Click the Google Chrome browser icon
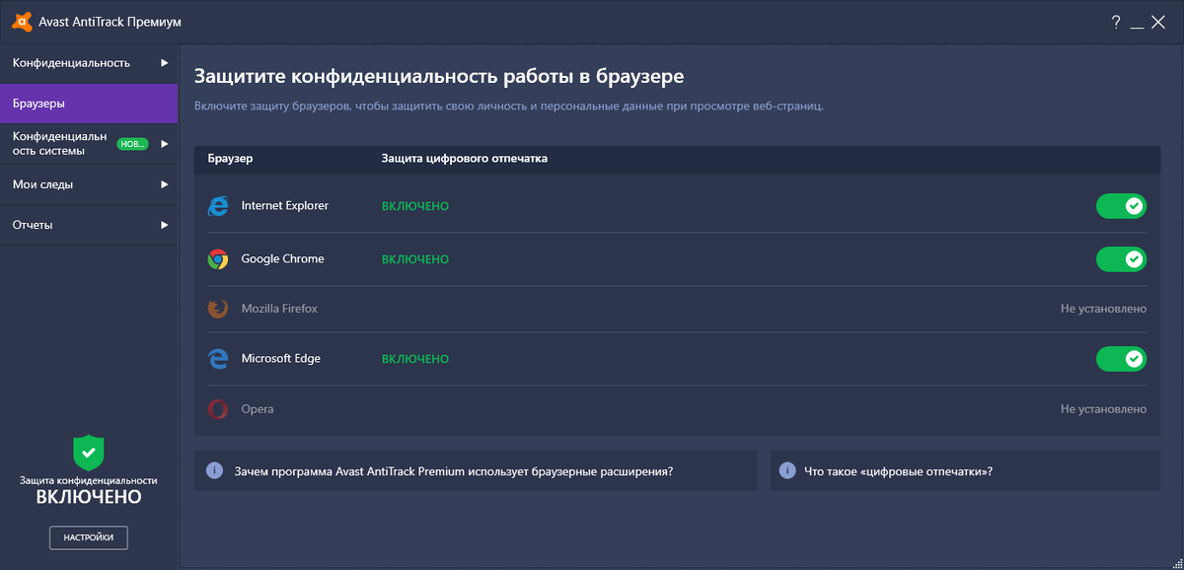Viewport: 1184px width, 570px height. tap(217, 259)
